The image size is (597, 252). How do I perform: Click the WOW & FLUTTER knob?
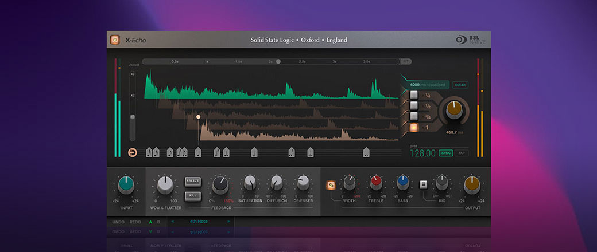[165, 185]
